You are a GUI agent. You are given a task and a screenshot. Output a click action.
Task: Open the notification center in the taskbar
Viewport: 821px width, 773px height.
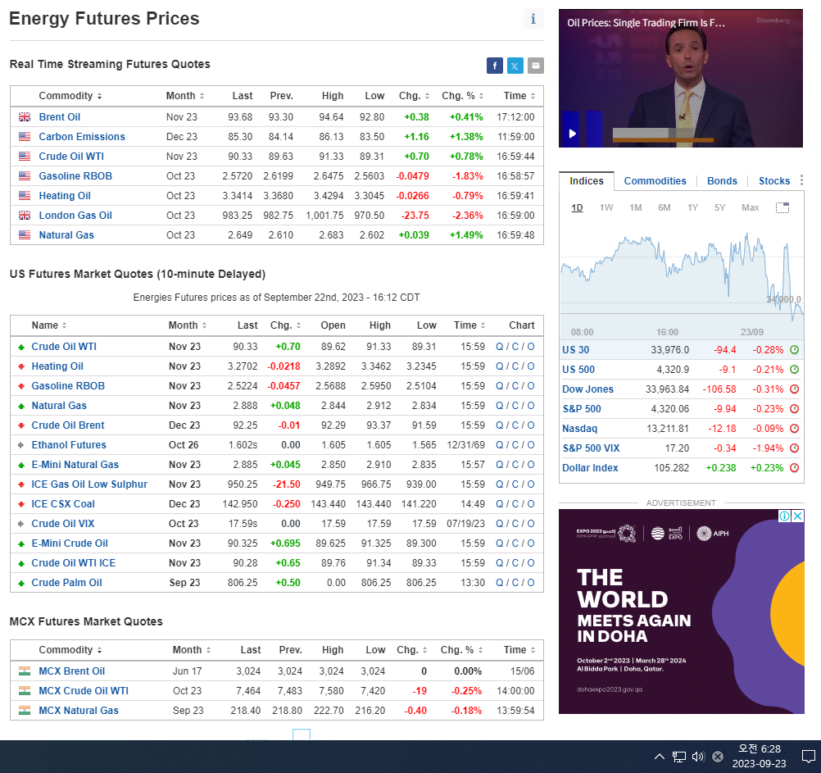[809, 757]
